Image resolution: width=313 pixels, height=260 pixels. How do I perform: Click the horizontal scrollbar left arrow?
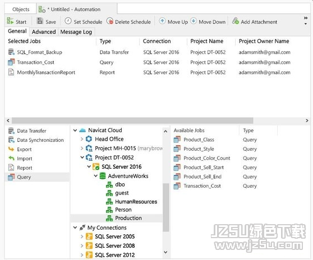click(8, 120)
